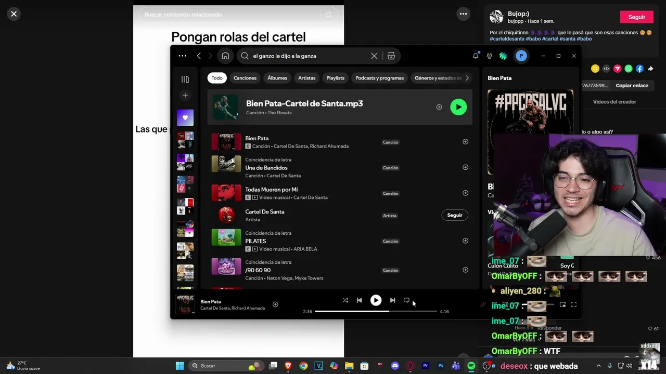
Task: Add Bien Pata song to Liked Songs
Action: [465, 142]
